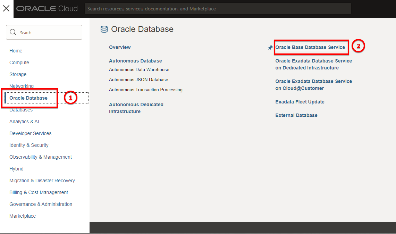Focus the top resources search bar
Screen dimensions: 396x234
pyautogui.click(x=218, y=9)
